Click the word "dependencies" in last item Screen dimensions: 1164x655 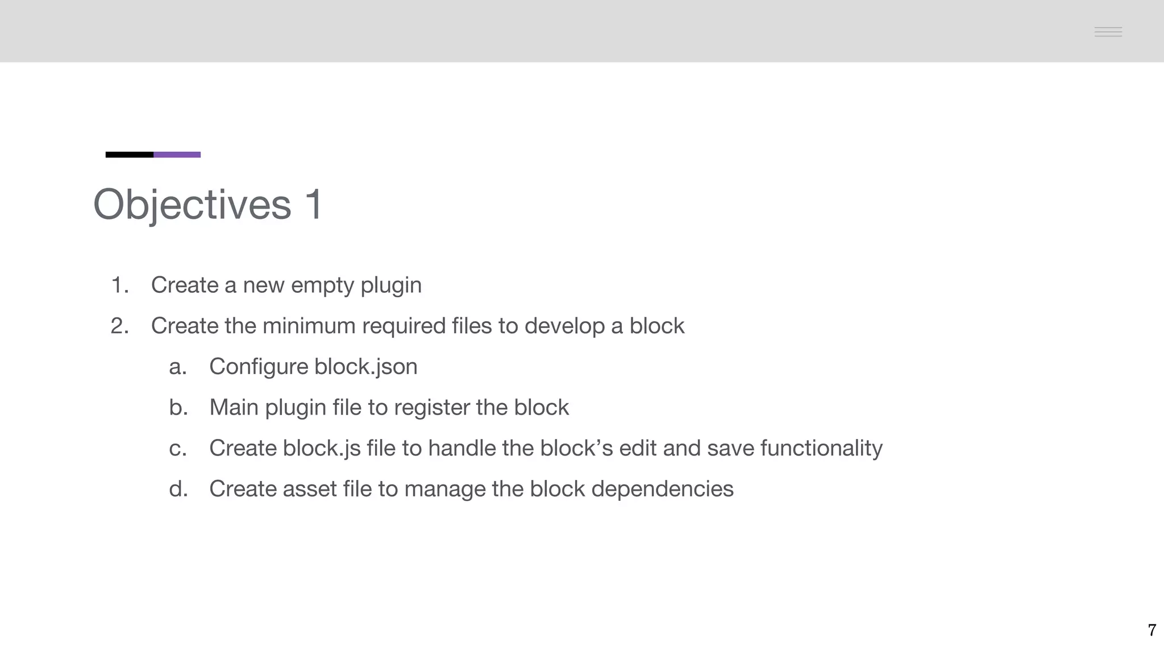click(662, 489)
